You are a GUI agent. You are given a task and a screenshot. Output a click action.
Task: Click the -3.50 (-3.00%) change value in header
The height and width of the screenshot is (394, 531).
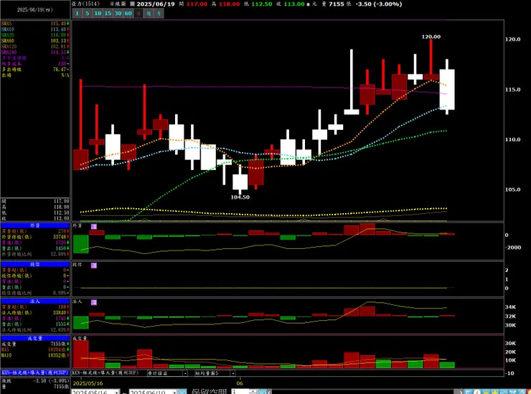[x=379, y=4]
